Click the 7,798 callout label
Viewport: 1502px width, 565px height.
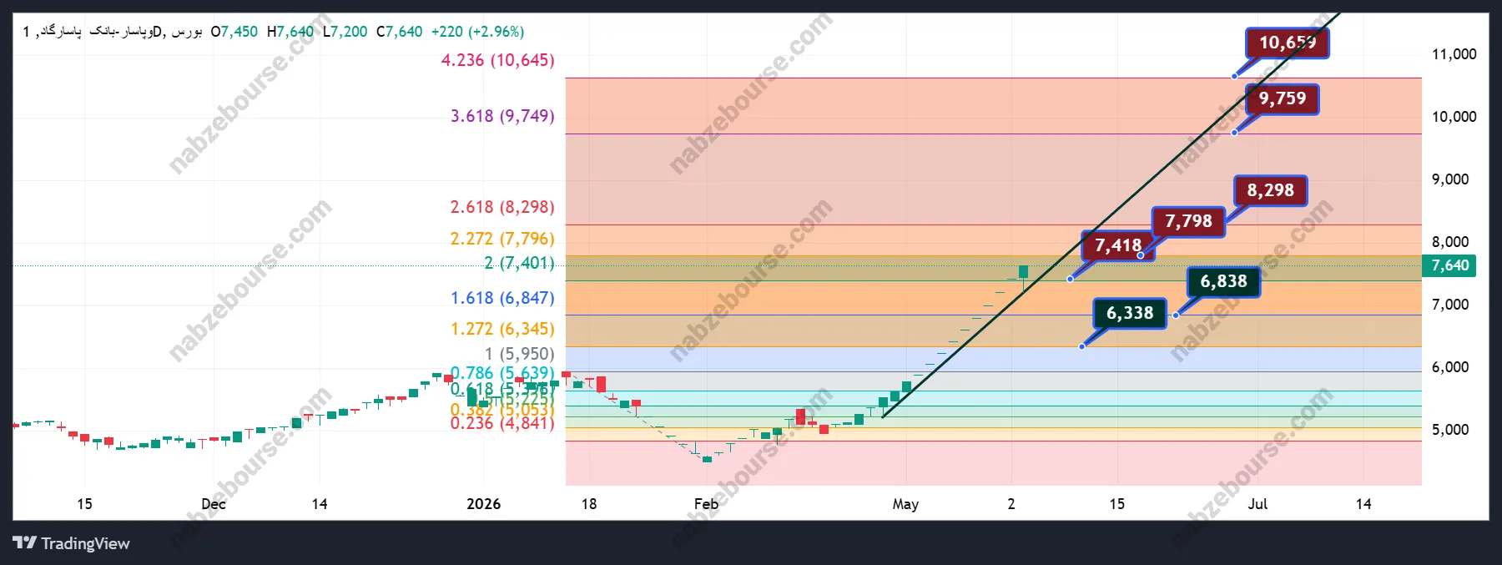point(1188,221)
